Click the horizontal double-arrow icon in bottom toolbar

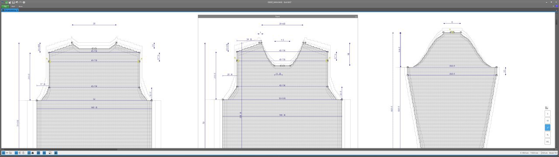point(7,153)
